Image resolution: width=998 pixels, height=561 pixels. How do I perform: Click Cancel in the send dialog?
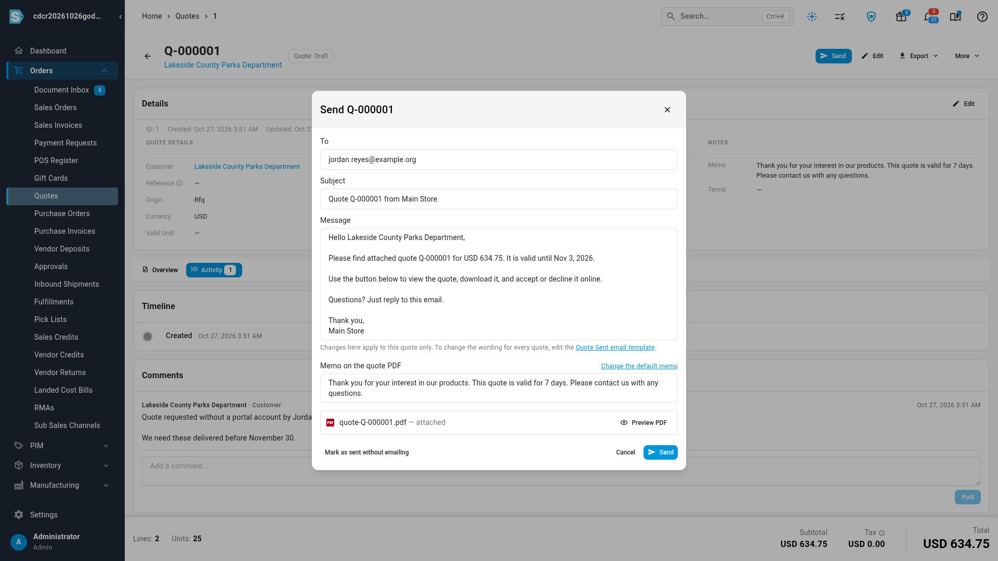click(626, 452)
